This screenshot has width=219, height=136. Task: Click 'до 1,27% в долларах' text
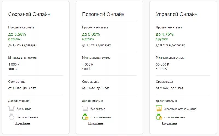[23, 45]
